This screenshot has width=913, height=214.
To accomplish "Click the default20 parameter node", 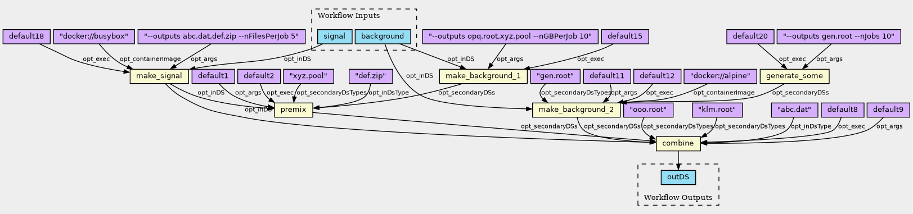I will coord(750,37).
